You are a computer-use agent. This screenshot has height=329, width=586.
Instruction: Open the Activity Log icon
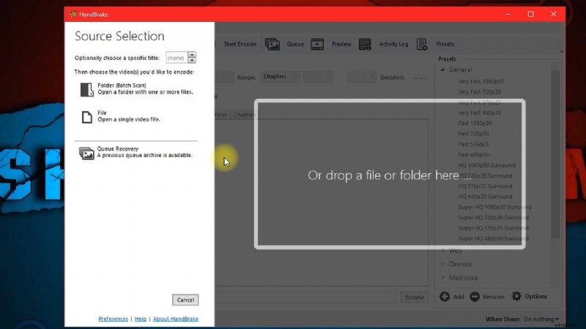click(366, 44)
